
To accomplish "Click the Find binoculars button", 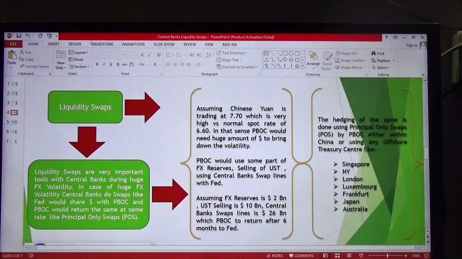I will tap(378, 53).
